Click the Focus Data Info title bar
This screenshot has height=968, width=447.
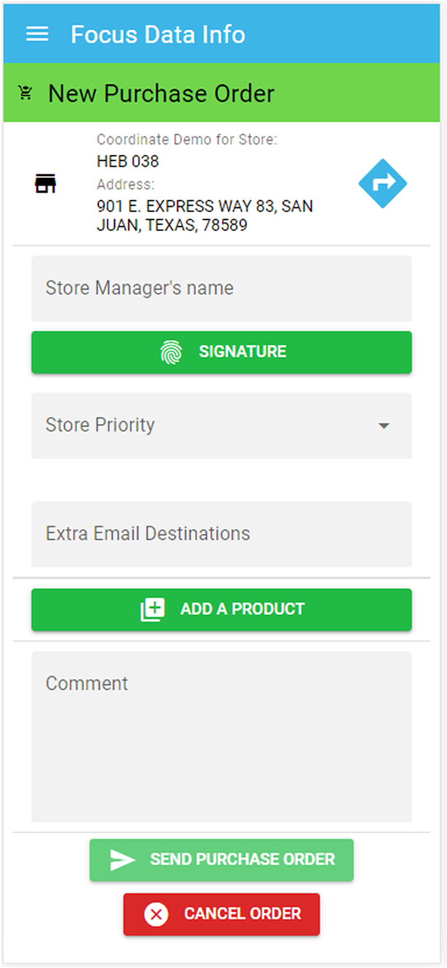(x=159, y=34)
